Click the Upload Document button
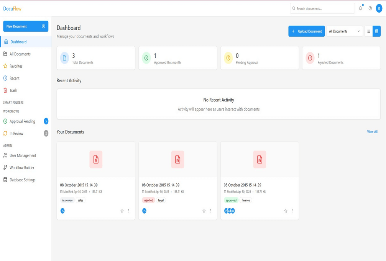386x261 pixels. 307,31
